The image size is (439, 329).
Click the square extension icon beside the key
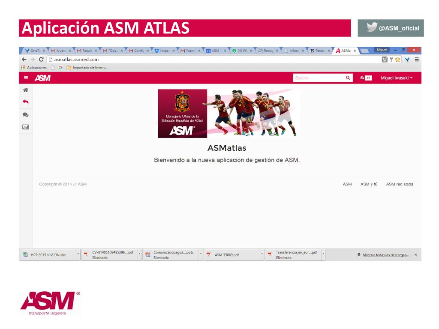[x=385, y=59]
